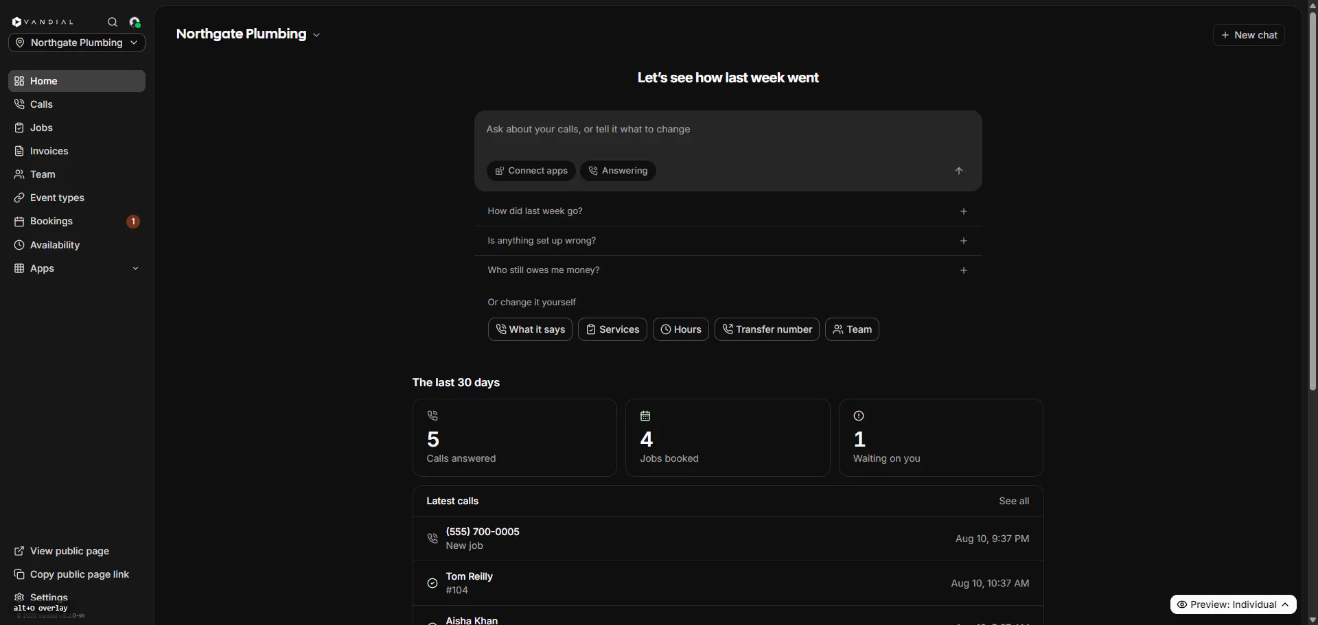Open the Preview: Individual dropdown

(x=1234, y=604)
